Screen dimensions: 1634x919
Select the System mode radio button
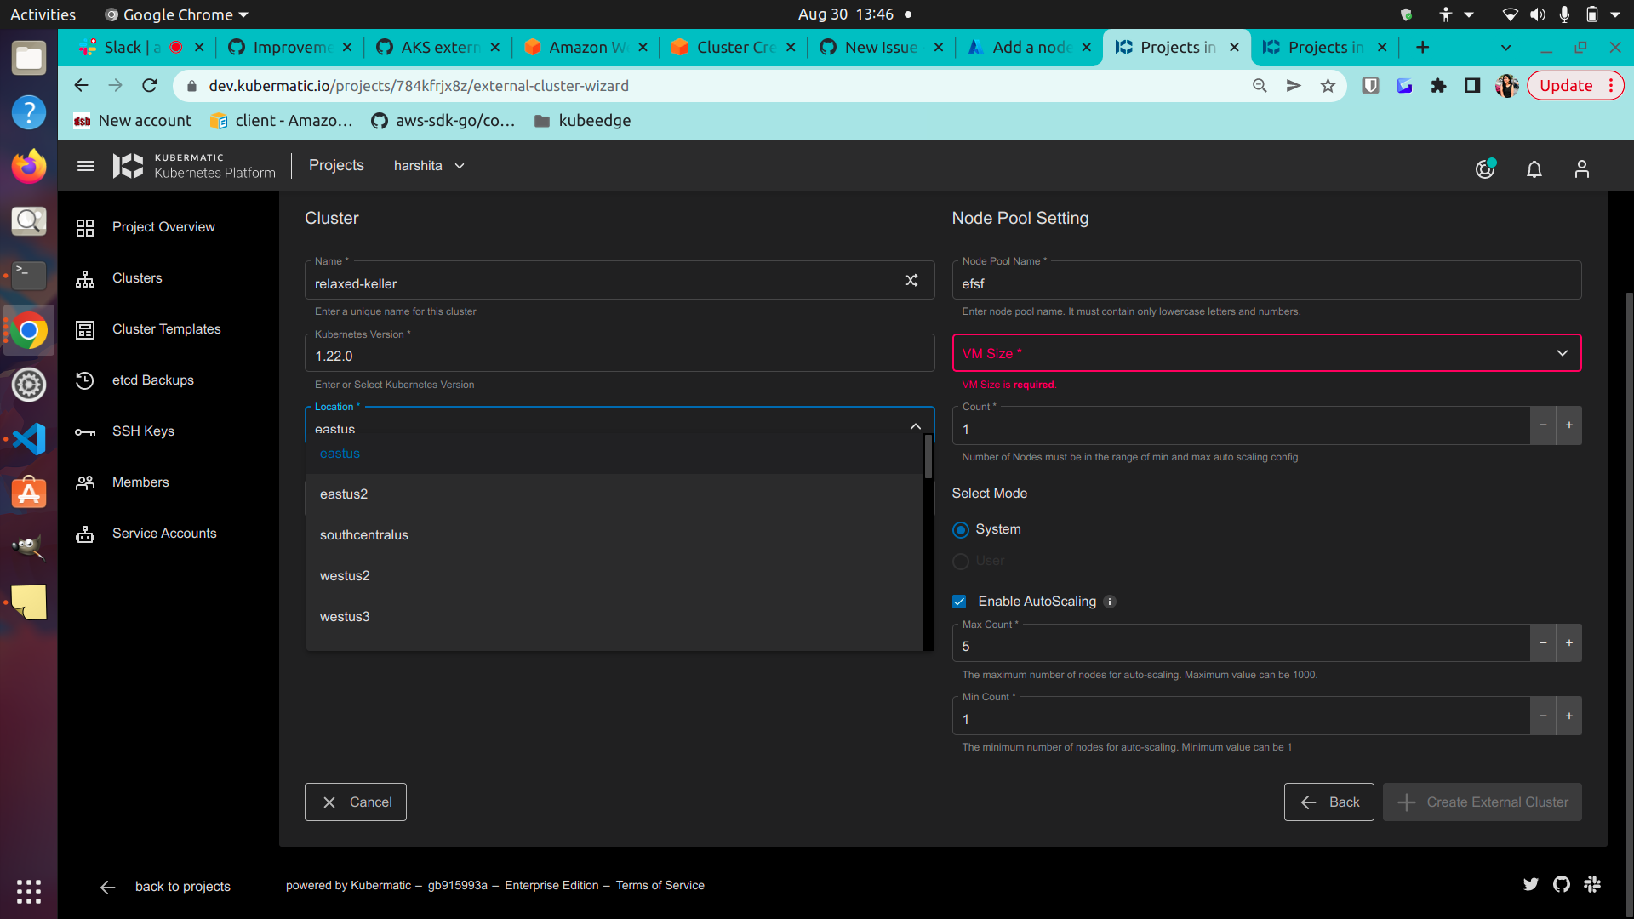pos(960,529)
